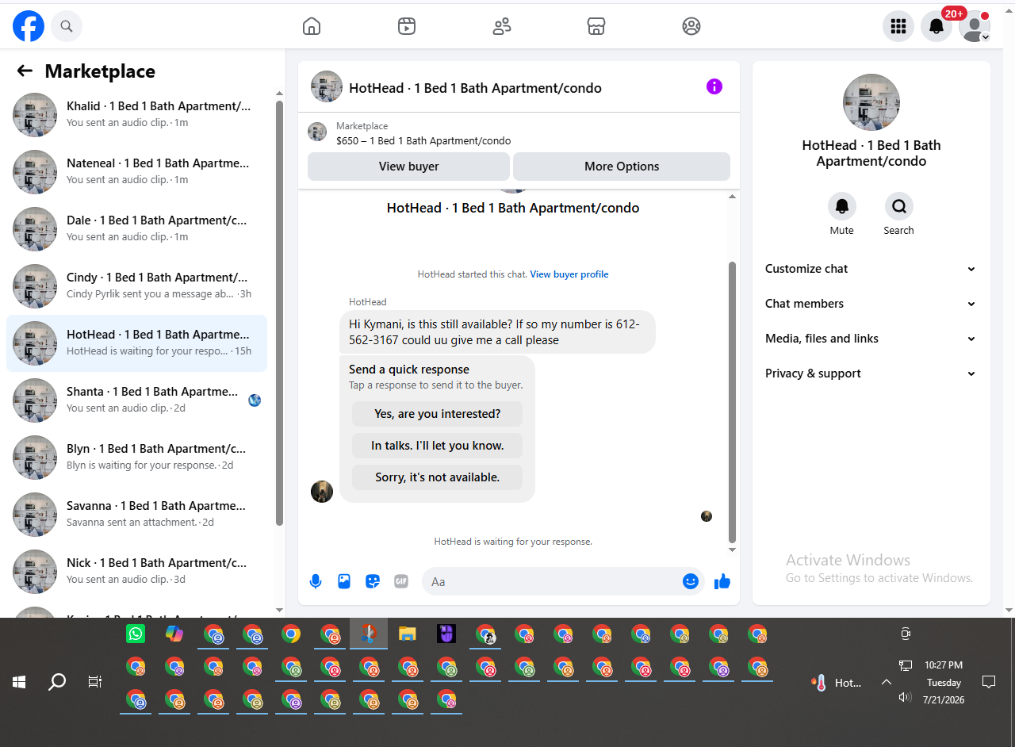
Task: Open the Marketplace storefront icon in the top bar
Action: coord(596,26)
